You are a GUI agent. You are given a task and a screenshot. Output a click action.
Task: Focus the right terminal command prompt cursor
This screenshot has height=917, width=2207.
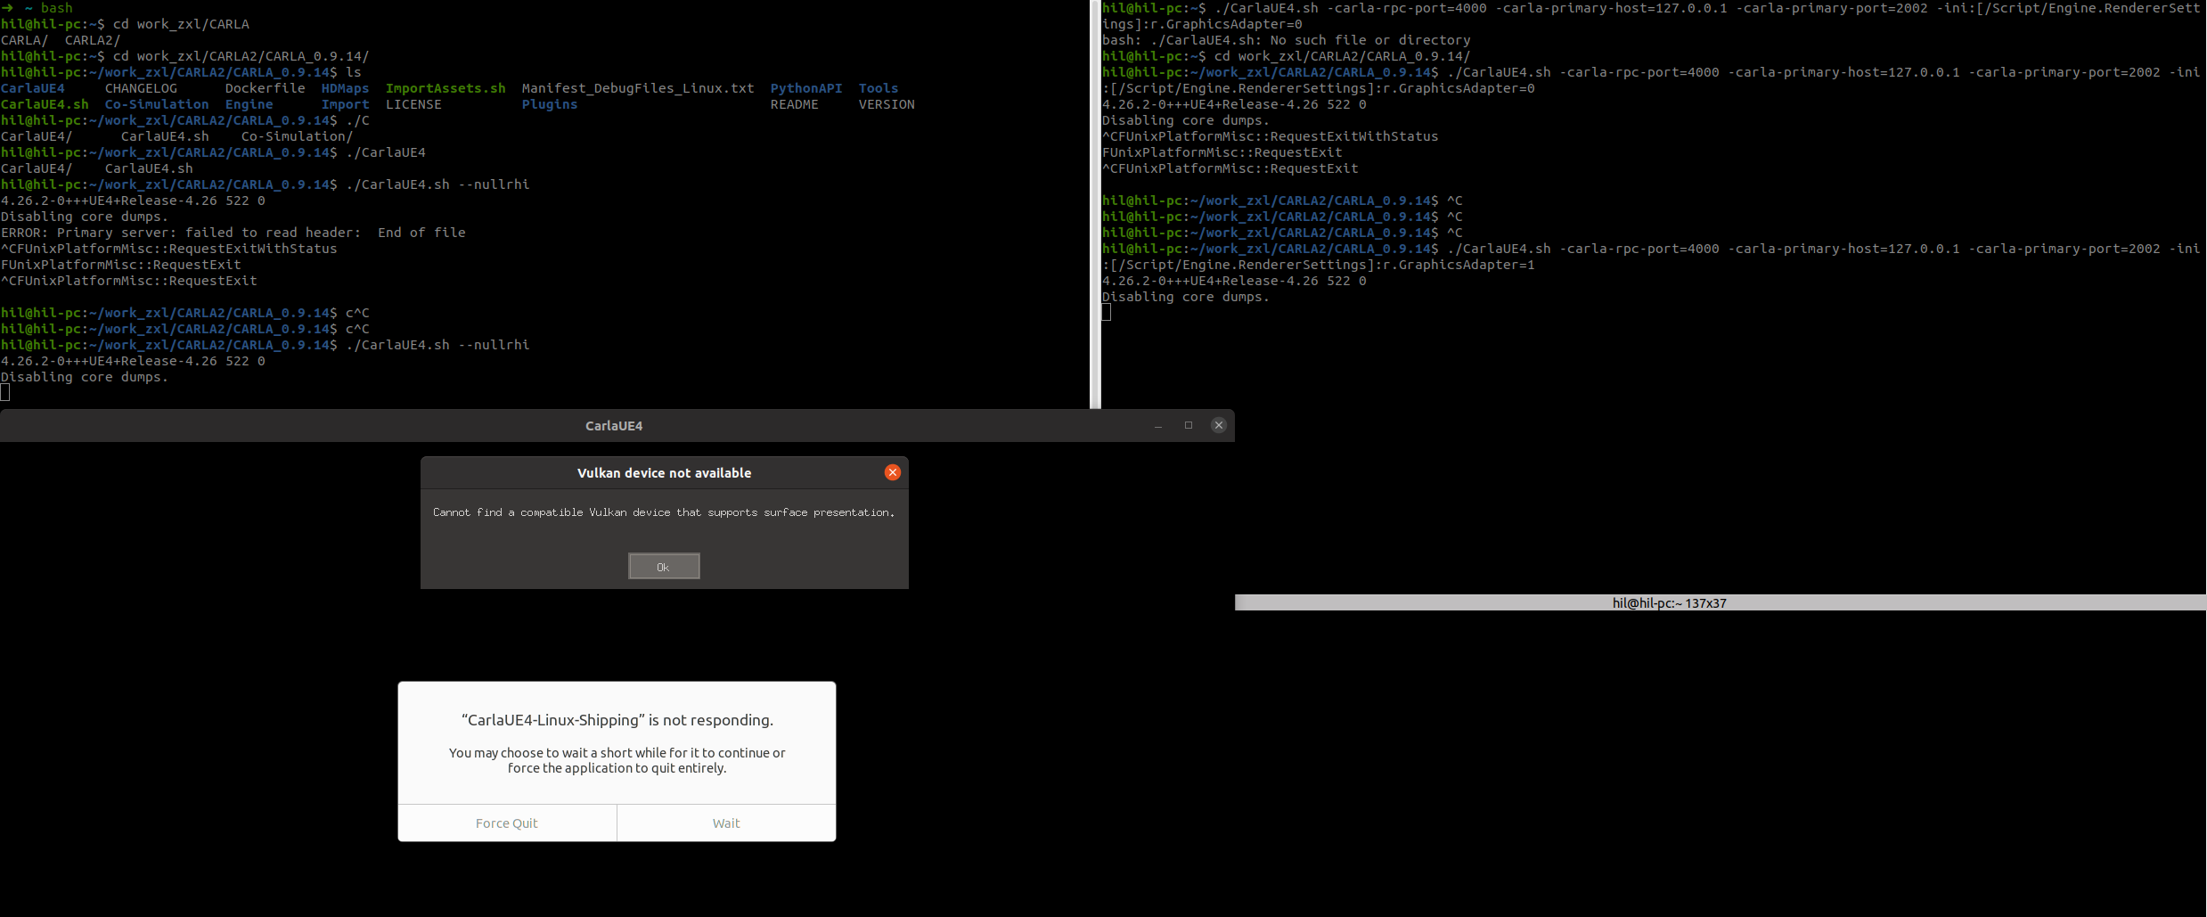coord(1107,313)
